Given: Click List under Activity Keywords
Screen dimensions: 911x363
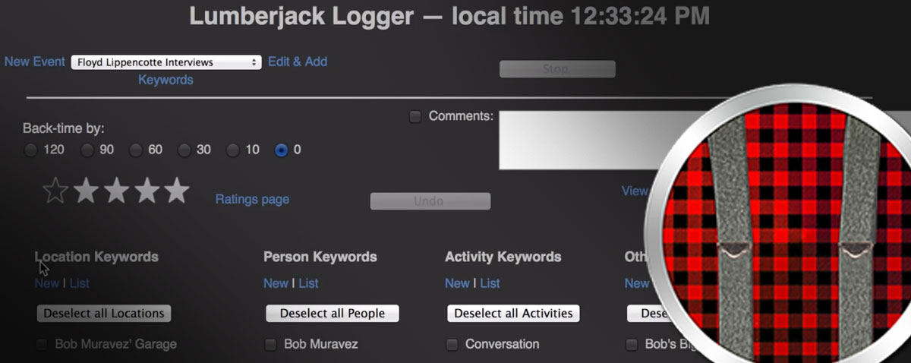Looking at the screenshot, I should point(490,283).
